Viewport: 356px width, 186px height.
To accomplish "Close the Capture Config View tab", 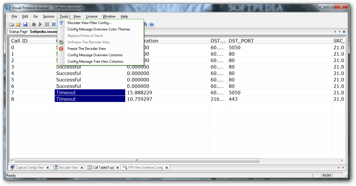I will click(48, 168).
